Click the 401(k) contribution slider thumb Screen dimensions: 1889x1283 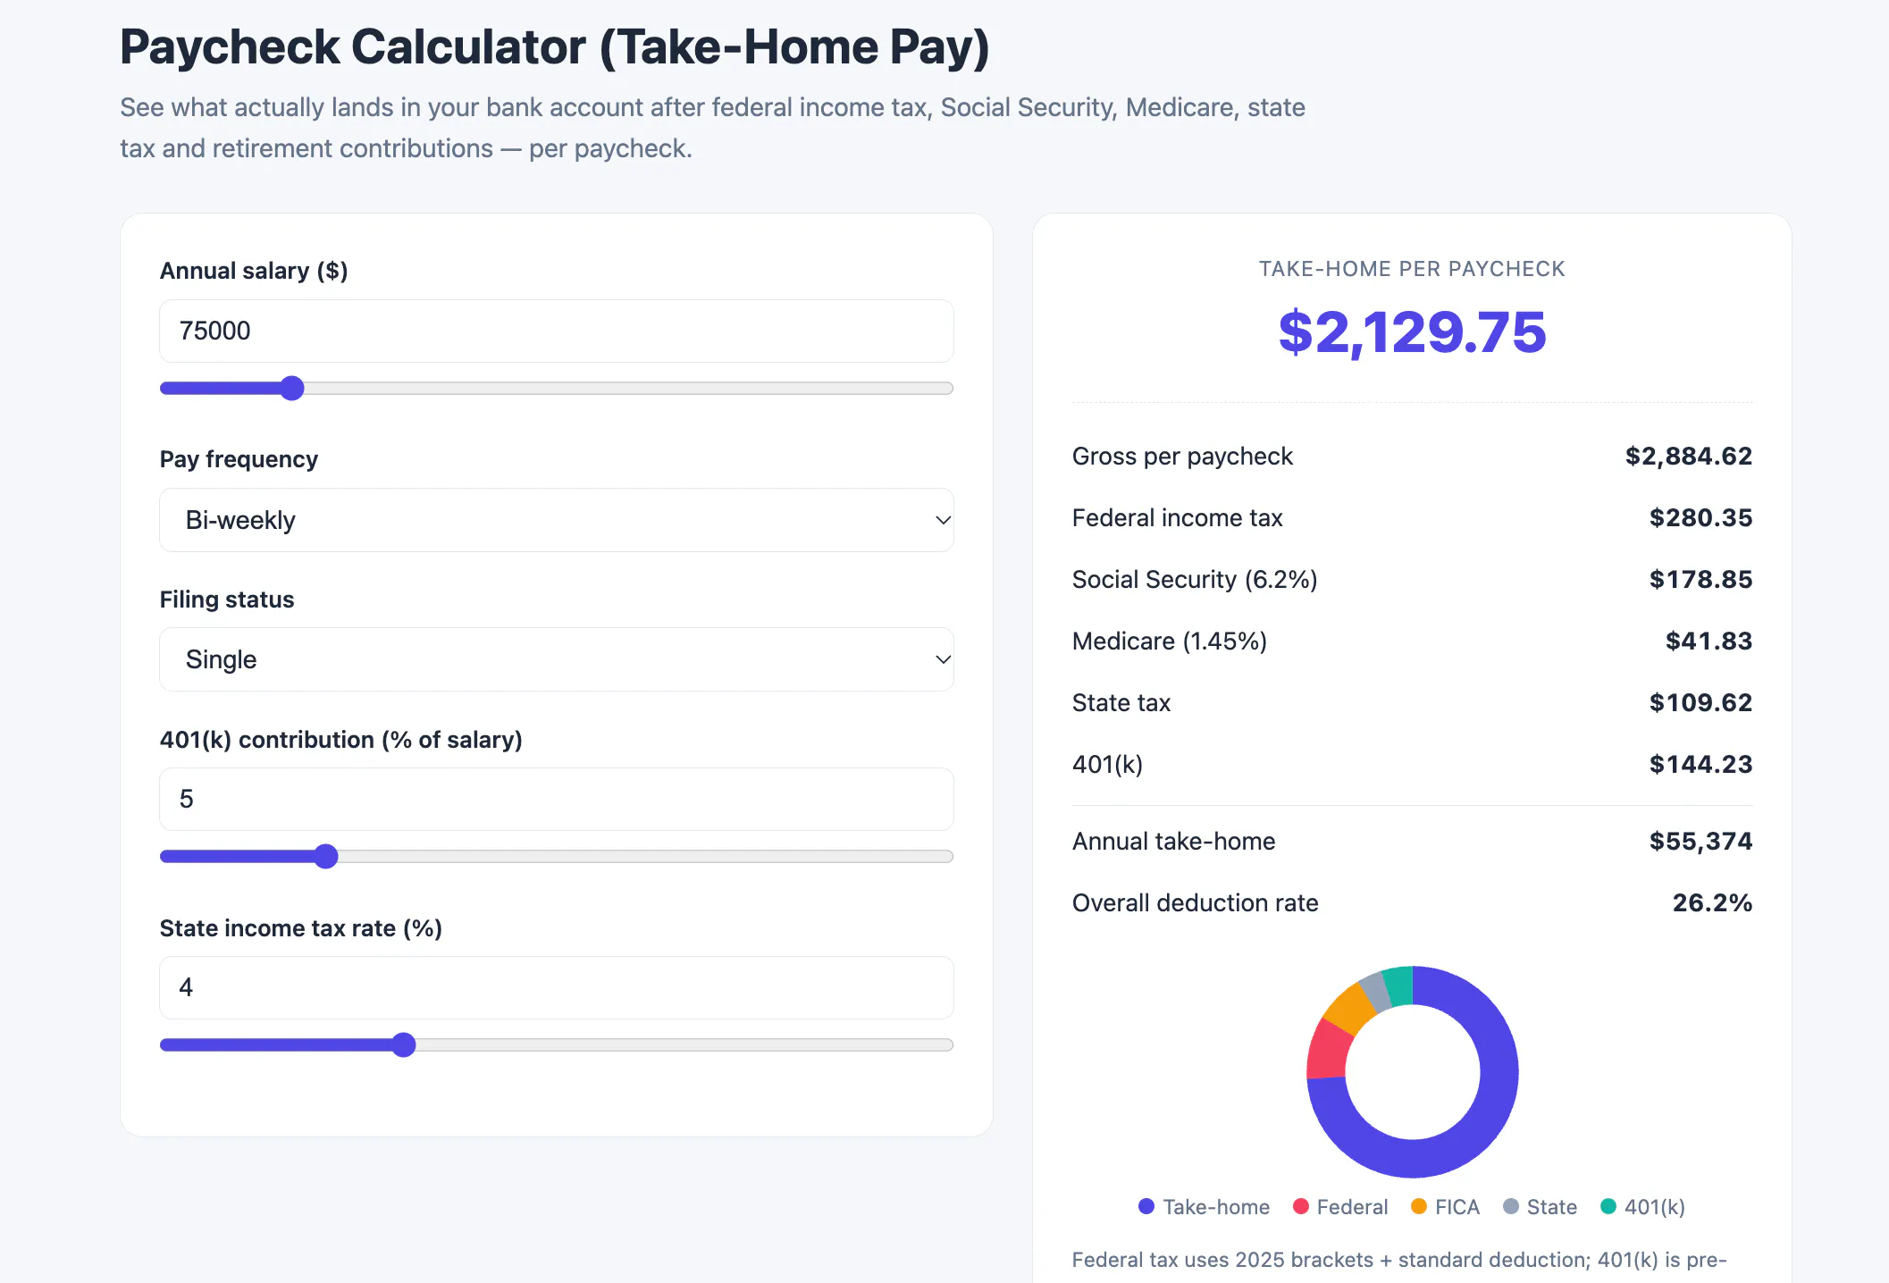[326, 856]
